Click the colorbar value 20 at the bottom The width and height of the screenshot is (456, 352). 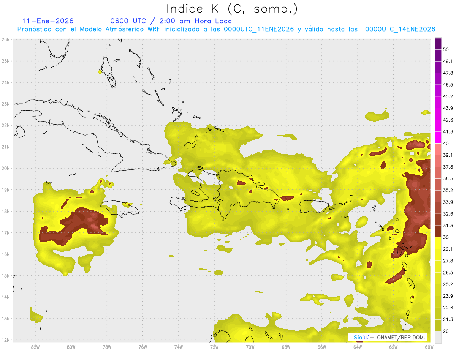pyautogui.click(x=446, y=331)
